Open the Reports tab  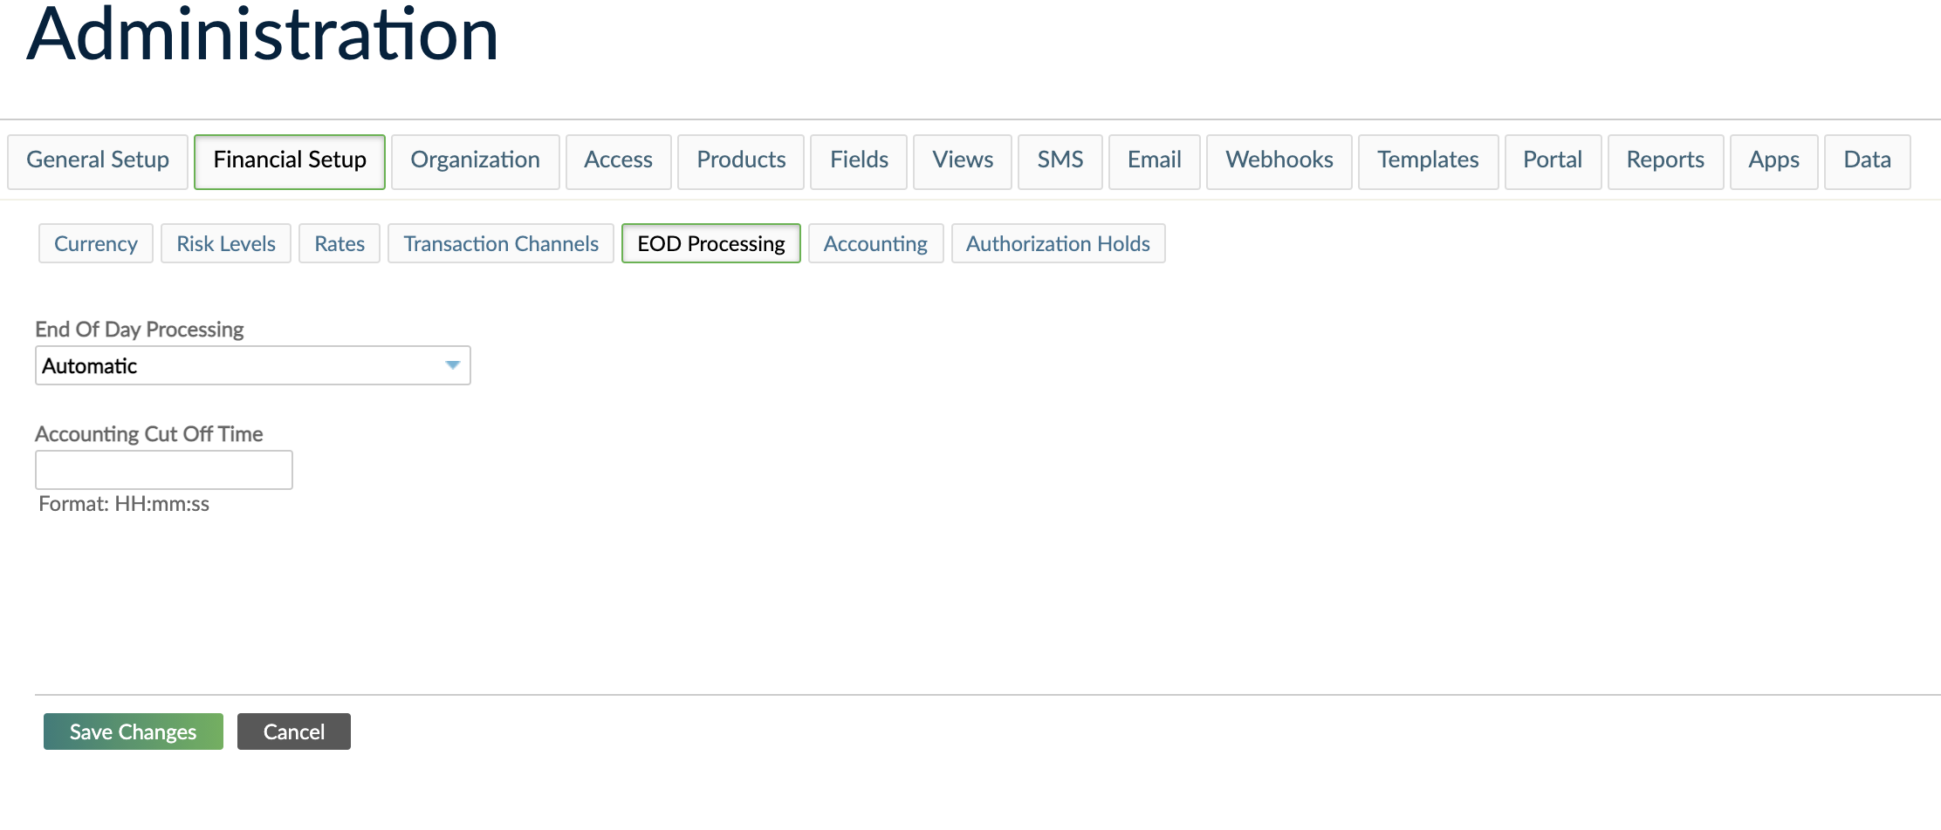click(x=1664, y=160)
